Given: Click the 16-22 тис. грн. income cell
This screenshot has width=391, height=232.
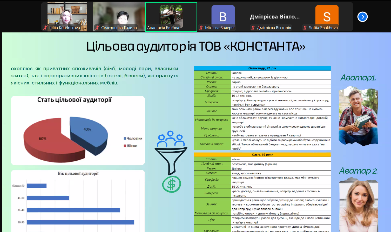Looking at the screenshot, I should point(281,187).
